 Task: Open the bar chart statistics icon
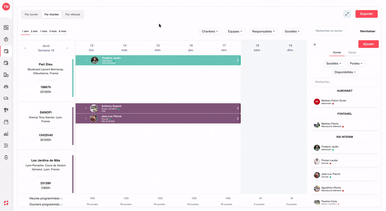[x=6, y=134]
